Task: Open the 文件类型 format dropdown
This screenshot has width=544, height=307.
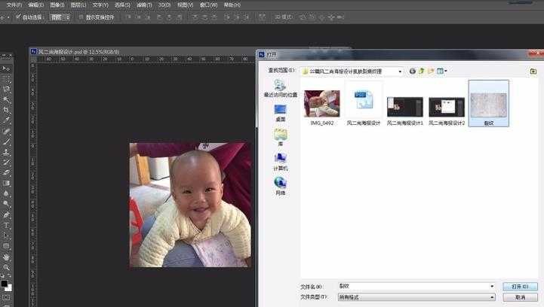Action: 416,297
